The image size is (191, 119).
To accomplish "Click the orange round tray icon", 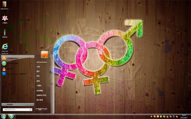I will [x=155, y=116].
